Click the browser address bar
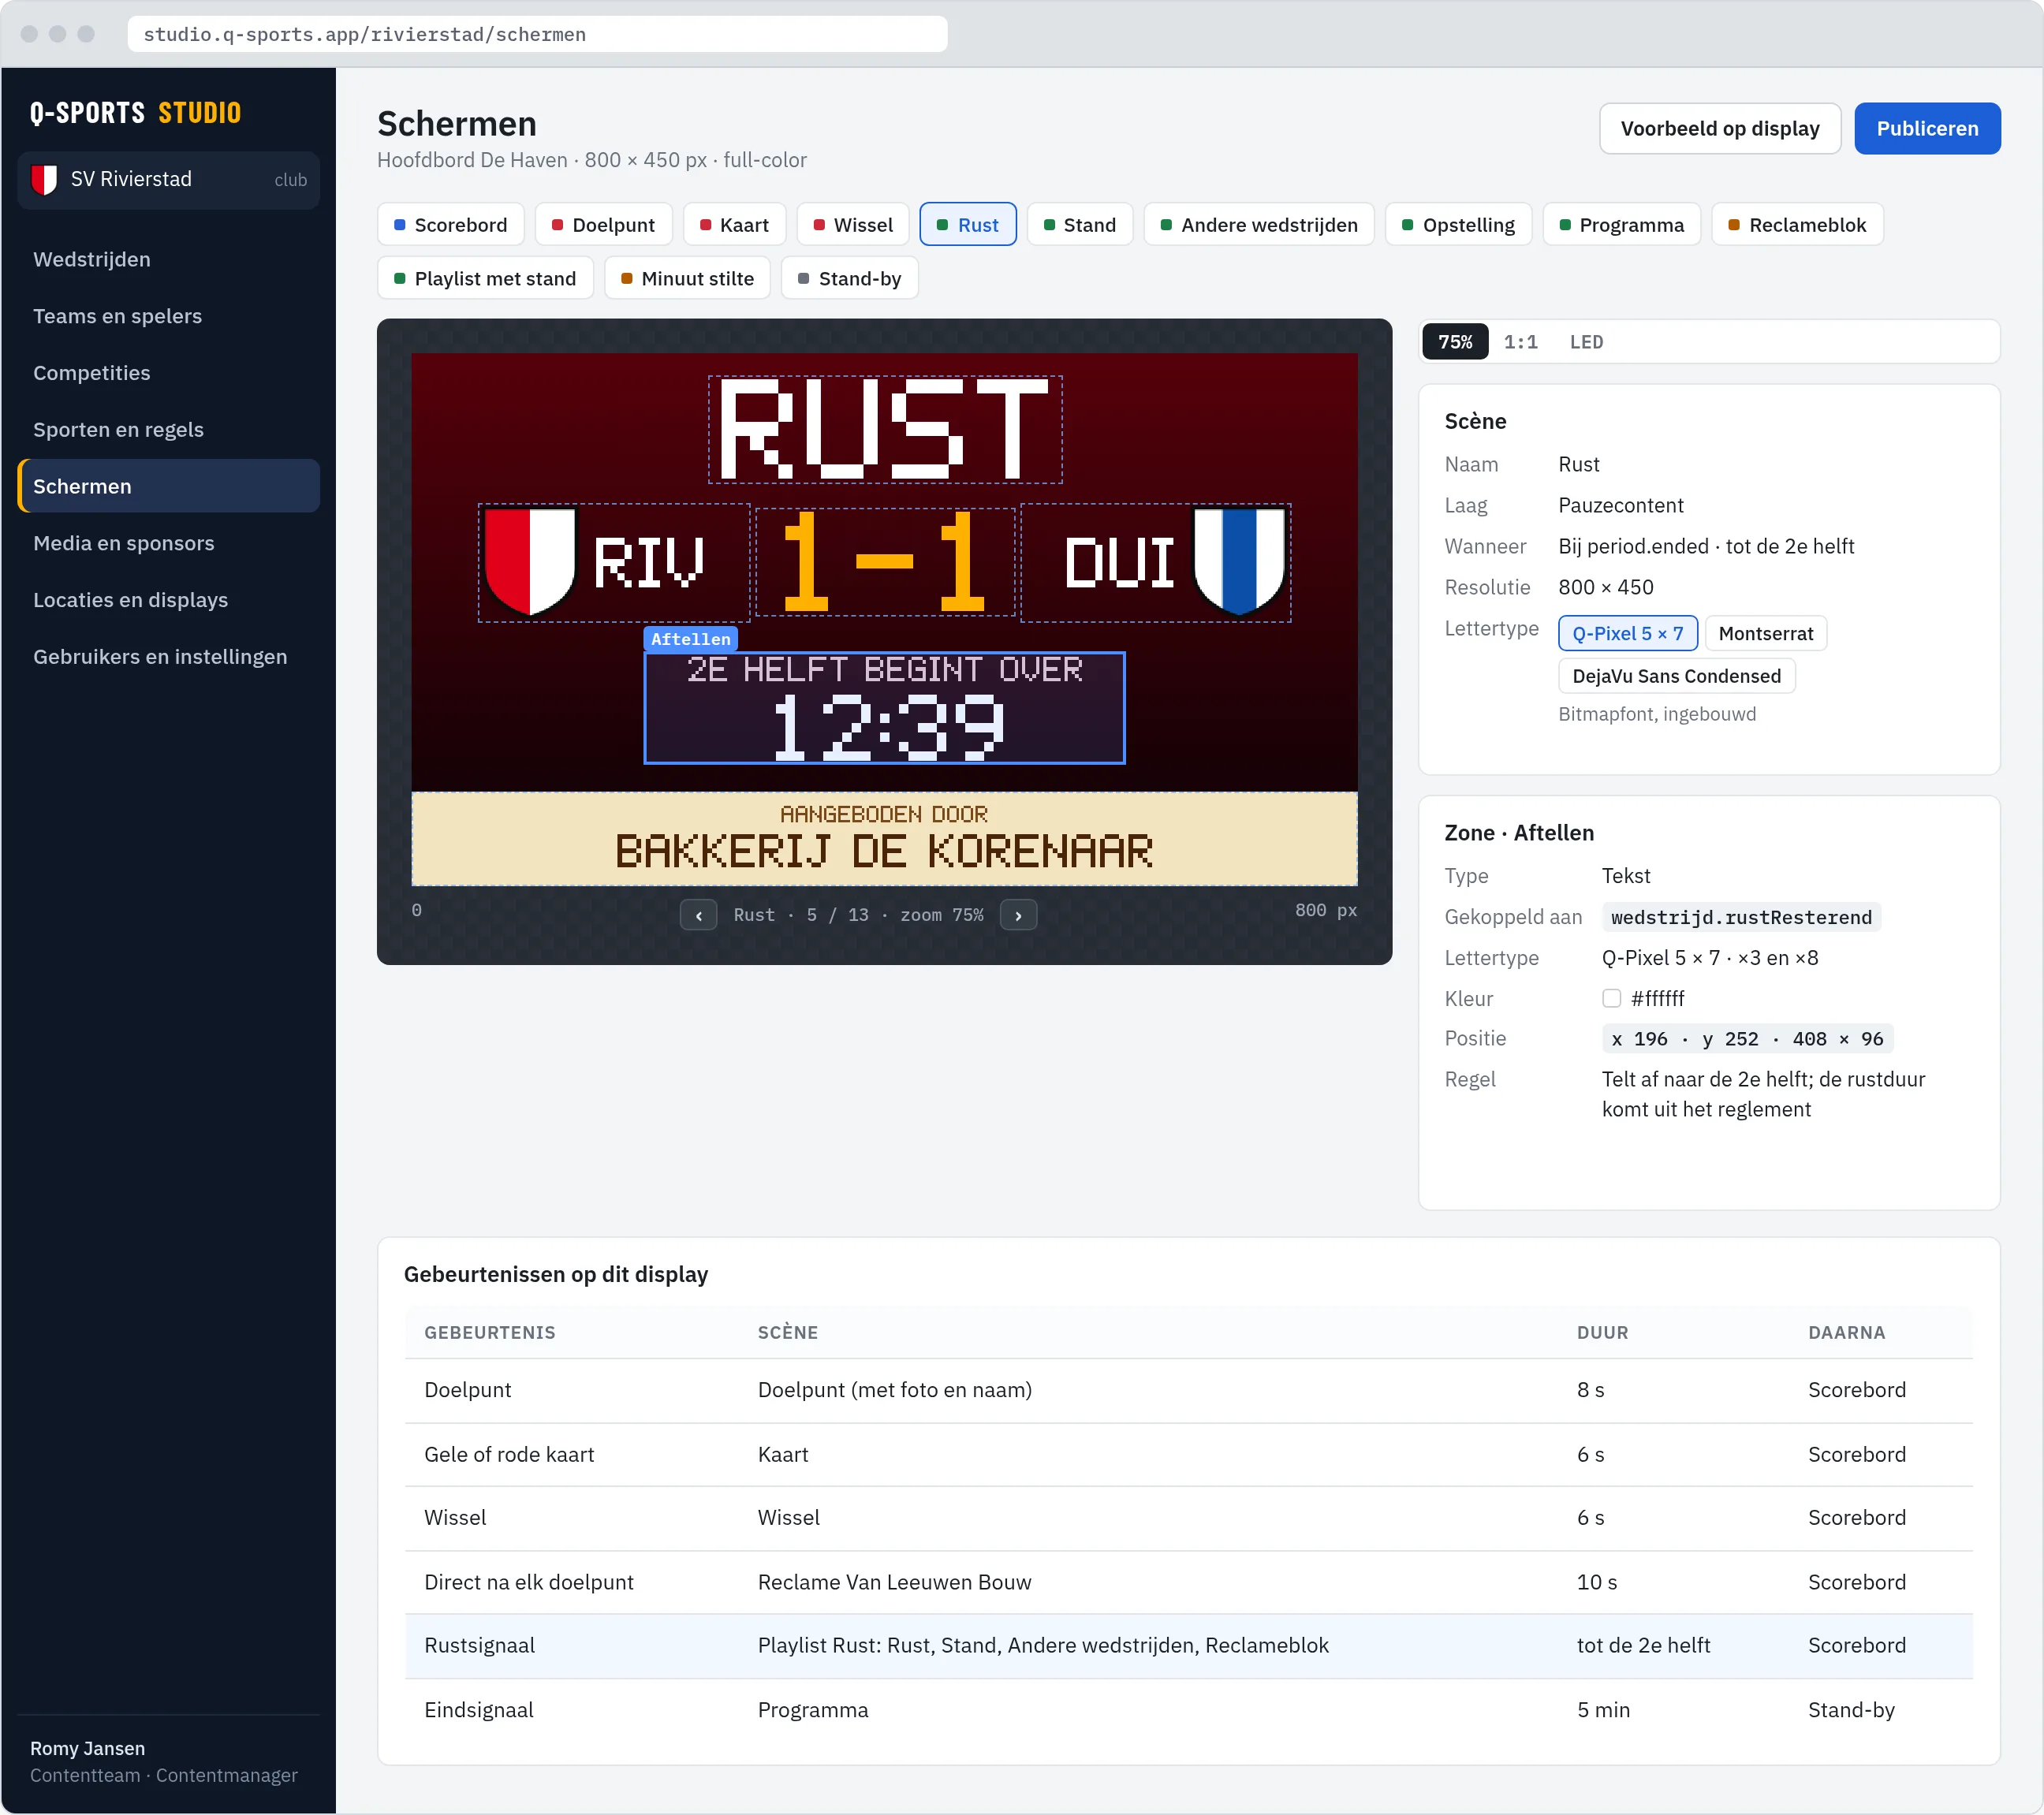The height and width of the screenshot is (1815, 2044). click(x=537, y=34)
